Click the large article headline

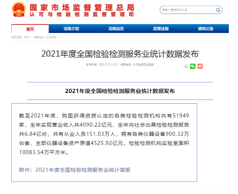120,54
